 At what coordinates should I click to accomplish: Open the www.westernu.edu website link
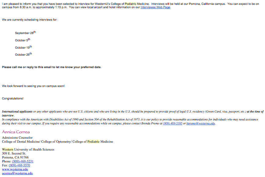pos(15,169)
